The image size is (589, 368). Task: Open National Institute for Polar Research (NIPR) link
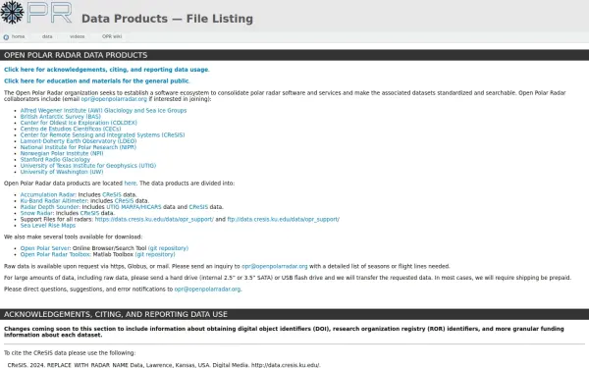(79, 147)
